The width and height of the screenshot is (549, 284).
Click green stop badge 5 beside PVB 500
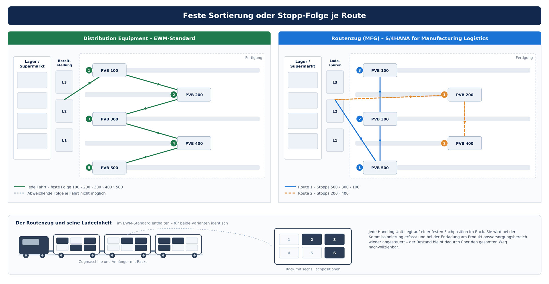tap(89, 168)
